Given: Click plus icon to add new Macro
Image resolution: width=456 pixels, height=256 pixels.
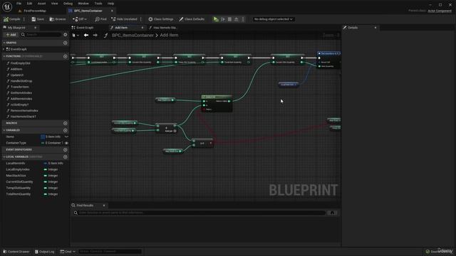Looking at the screenshot, I should (65, 123).
